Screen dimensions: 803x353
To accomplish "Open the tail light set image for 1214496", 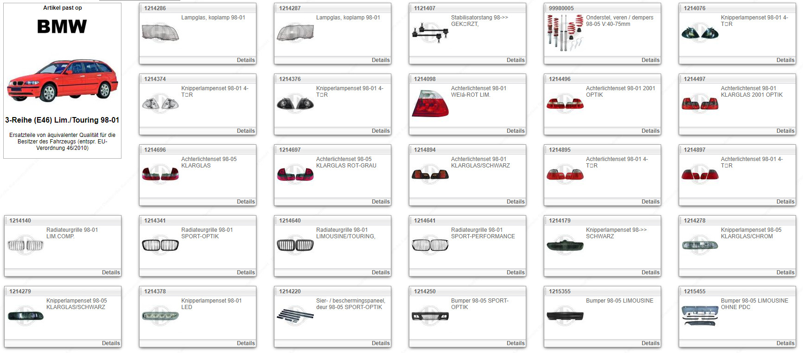I will pos(565,104).
